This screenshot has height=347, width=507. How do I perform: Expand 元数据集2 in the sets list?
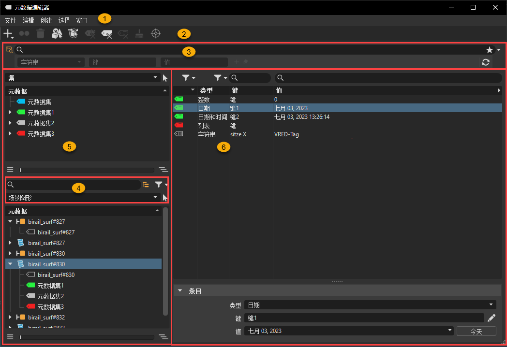[10, 123]
